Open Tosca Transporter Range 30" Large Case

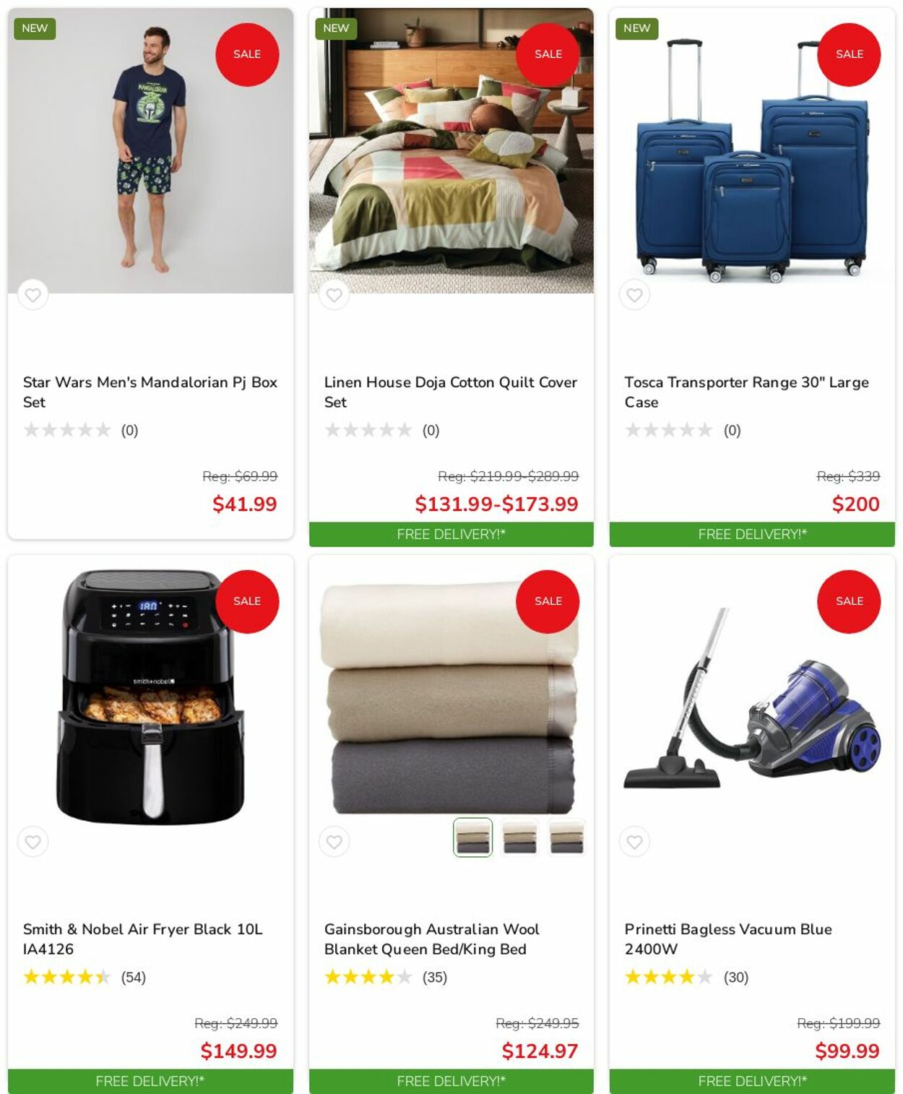tap(747, 392)
